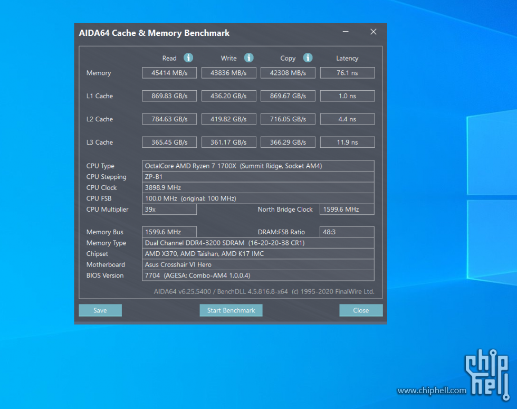The width and height of the screenshot is (517, 409).
Task: Click the Write column header label
Action: pos(229,59)
